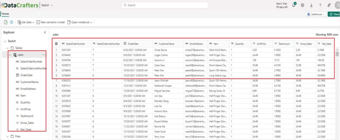Click the data grid vertical scrollbar
340x140 pixels.
[337, 54]
